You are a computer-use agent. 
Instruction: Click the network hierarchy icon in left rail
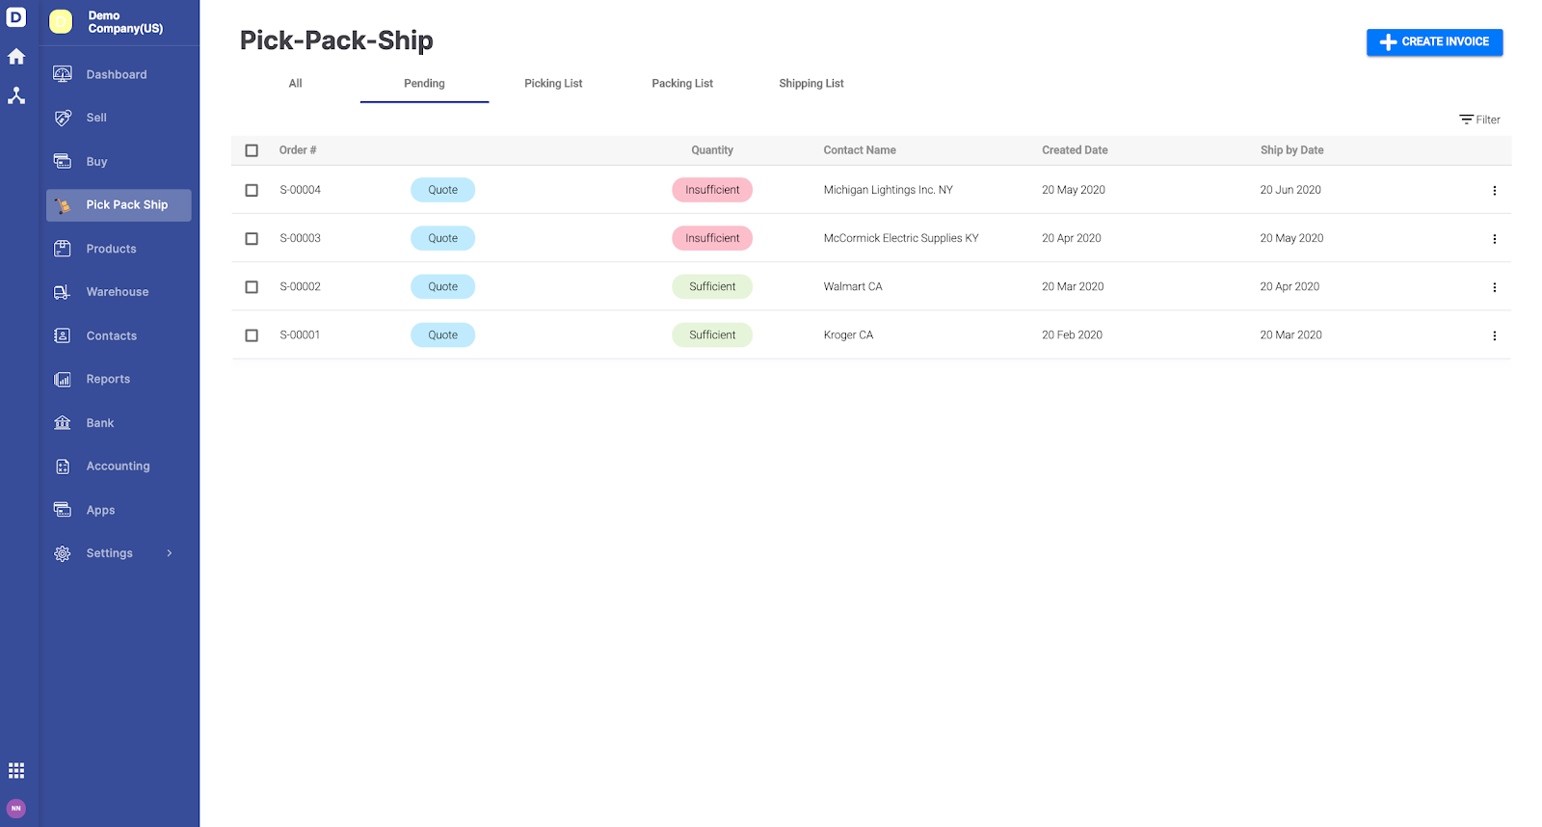(x=16, y=95)
